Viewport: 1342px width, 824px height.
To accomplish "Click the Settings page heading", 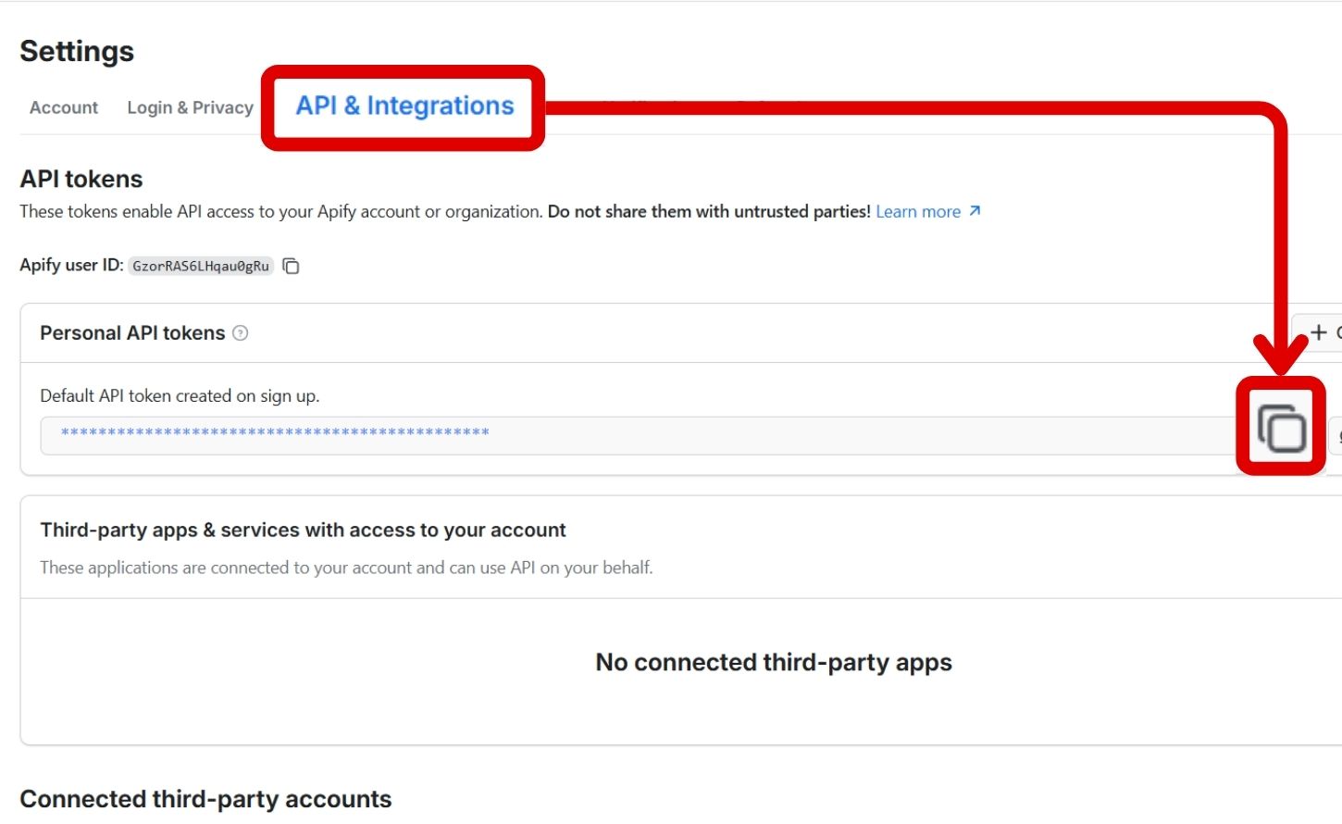I will point(77,51).
